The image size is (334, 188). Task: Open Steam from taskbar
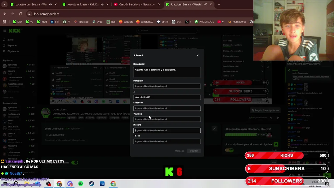tap(91, 184)
